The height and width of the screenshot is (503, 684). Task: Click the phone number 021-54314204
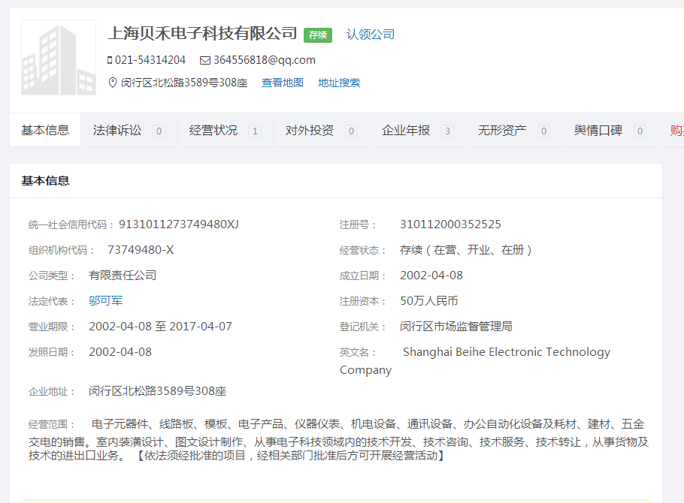pos(150,60)
